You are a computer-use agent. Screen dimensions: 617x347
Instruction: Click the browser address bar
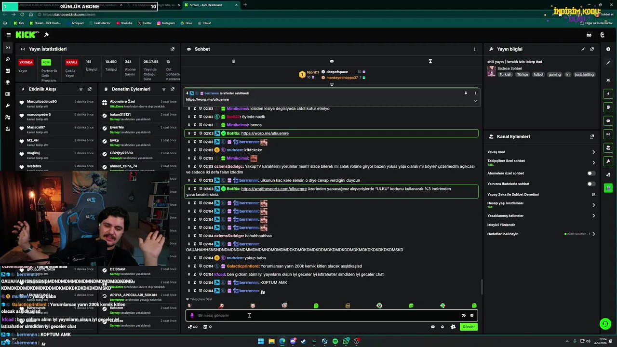click(x=289, y=14)
